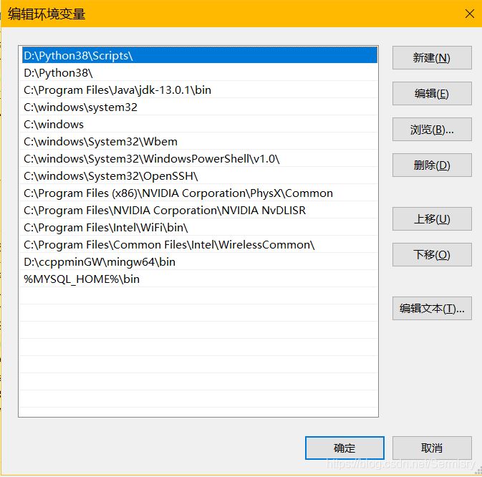Select the NVIDIA PhysX\Common path
482x477 pixels.
click(178, 193)
